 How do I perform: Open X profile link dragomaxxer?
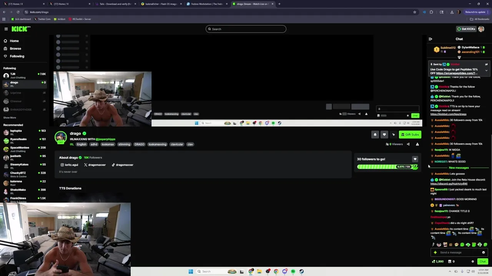[95, 165]
